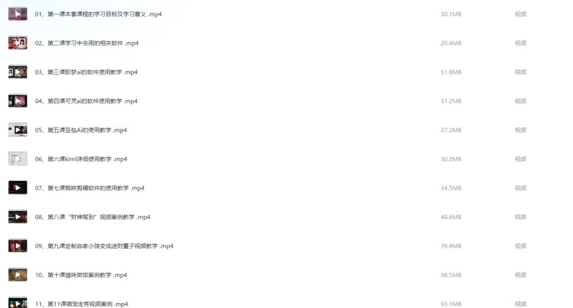Image resolution: width=573 pixels, height=308 pixels.
Task: Open file 01 第一课 学习目标 .mp4
Action: [x=98, y=14]
